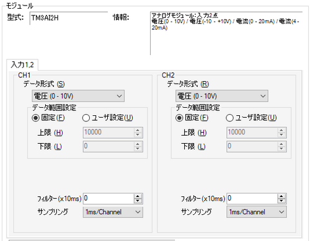The height and width of the screenshot is (241, 310).
Task: Click the CH2 group heading
Action: tap(168, 75)
